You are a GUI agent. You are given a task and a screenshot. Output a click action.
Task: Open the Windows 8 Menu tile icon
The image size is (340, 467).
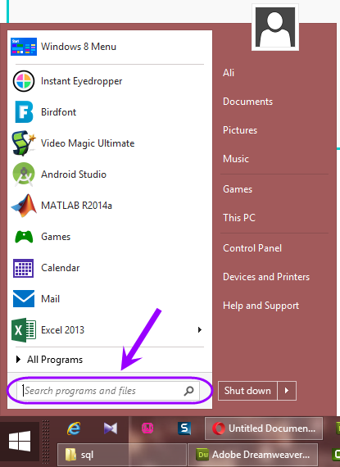pyautogui.click(x=24, y=47)
